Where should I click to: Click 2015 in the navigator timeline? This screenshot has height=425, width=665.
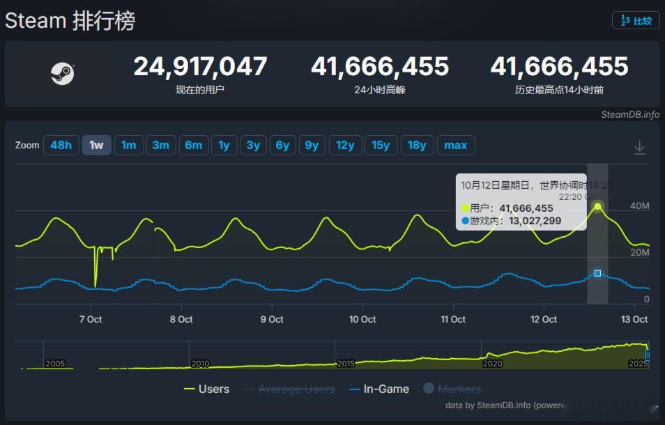pyautogui.click(x=346, y=364)
